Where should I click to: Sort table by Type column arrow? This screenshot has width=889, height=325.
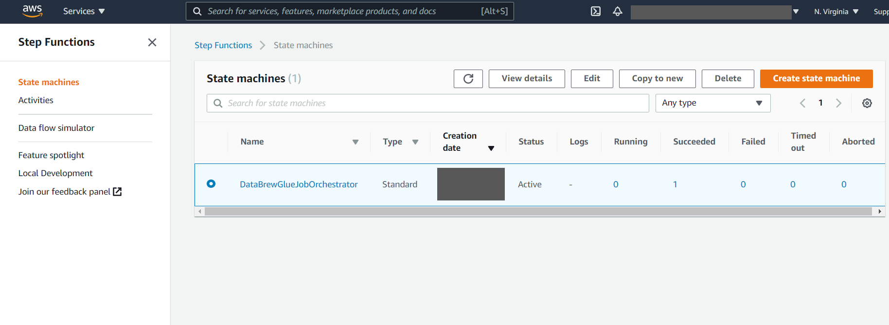[415, 142]
